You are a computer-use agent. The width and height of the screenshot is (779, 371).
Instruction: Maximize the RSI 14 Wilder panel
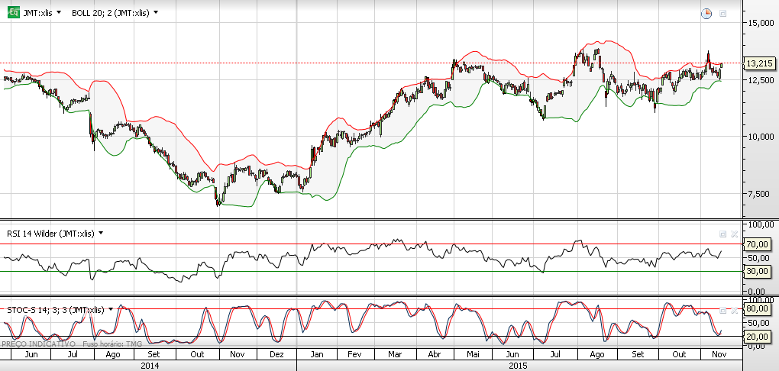(x=722, y=234)
